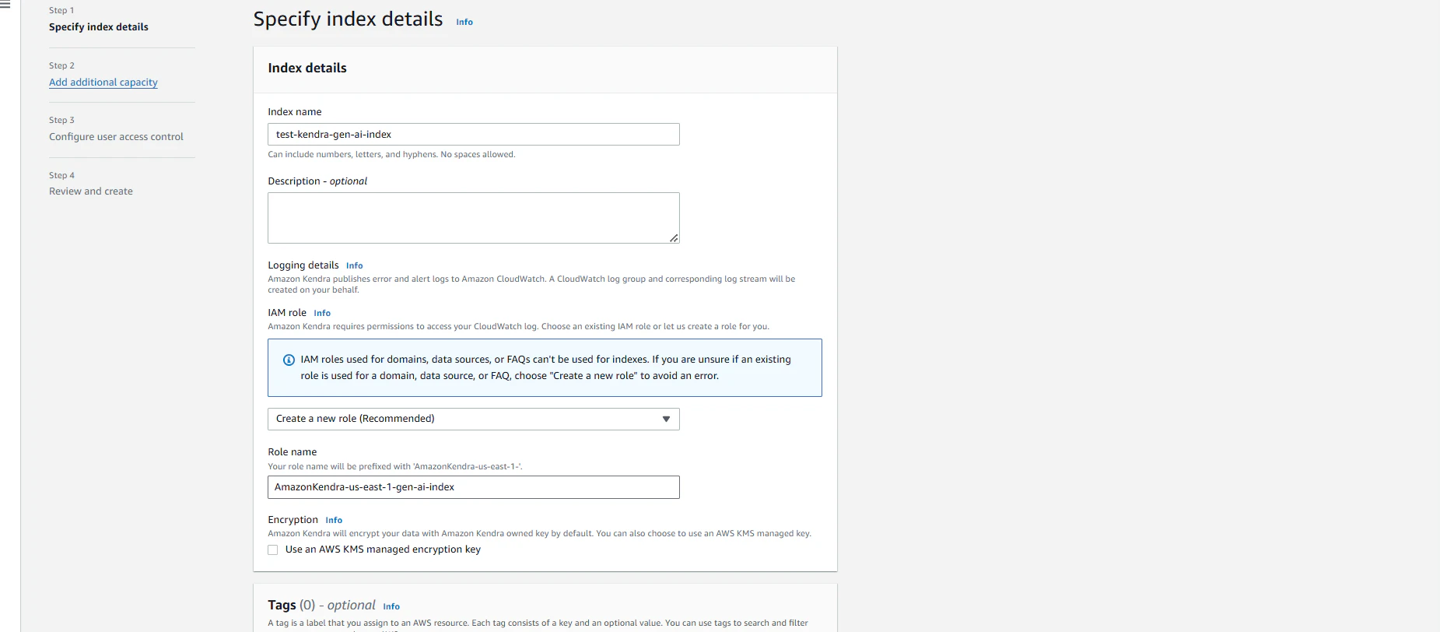Enable Use an AWS KMS managed encryption key

coord(273,550)
